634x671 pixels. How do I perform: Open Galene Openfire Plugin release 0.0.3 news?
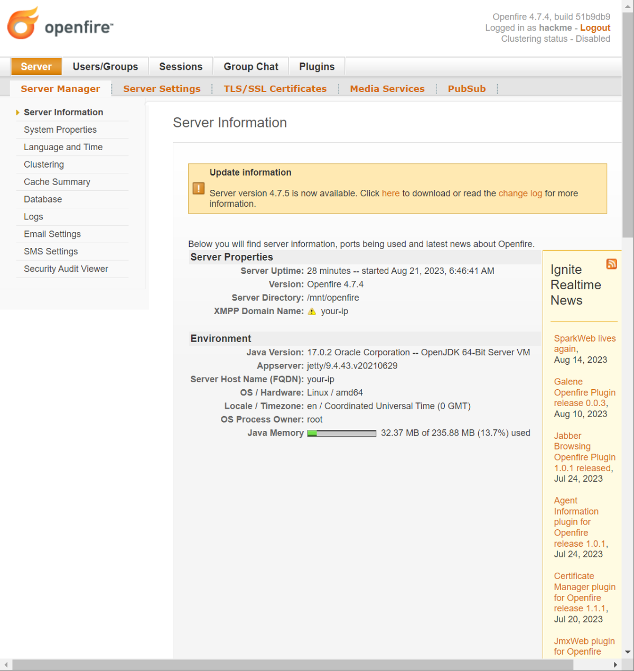pyautogui.click(x=584, y=392)
